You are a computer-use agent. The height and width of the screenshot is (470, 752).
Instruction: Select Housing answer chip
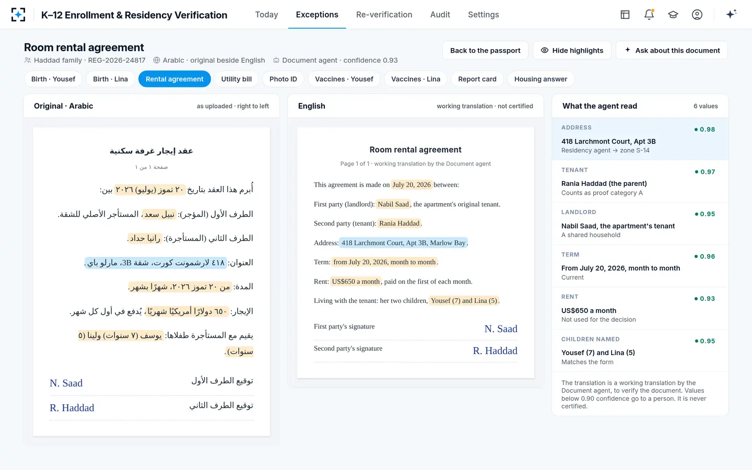pyautogui.click(x=540, y=79)
